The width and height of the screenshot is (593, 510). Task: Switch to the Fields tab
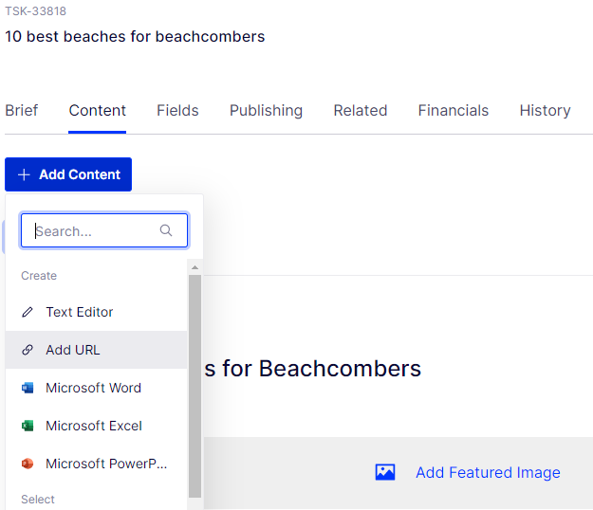click(x=177, y=110)
